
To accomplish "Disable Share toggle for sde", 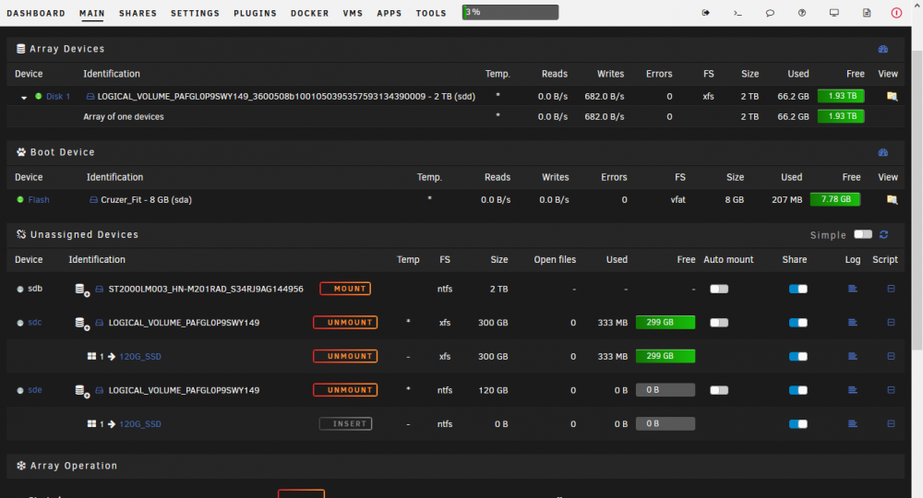I will 798,390.
